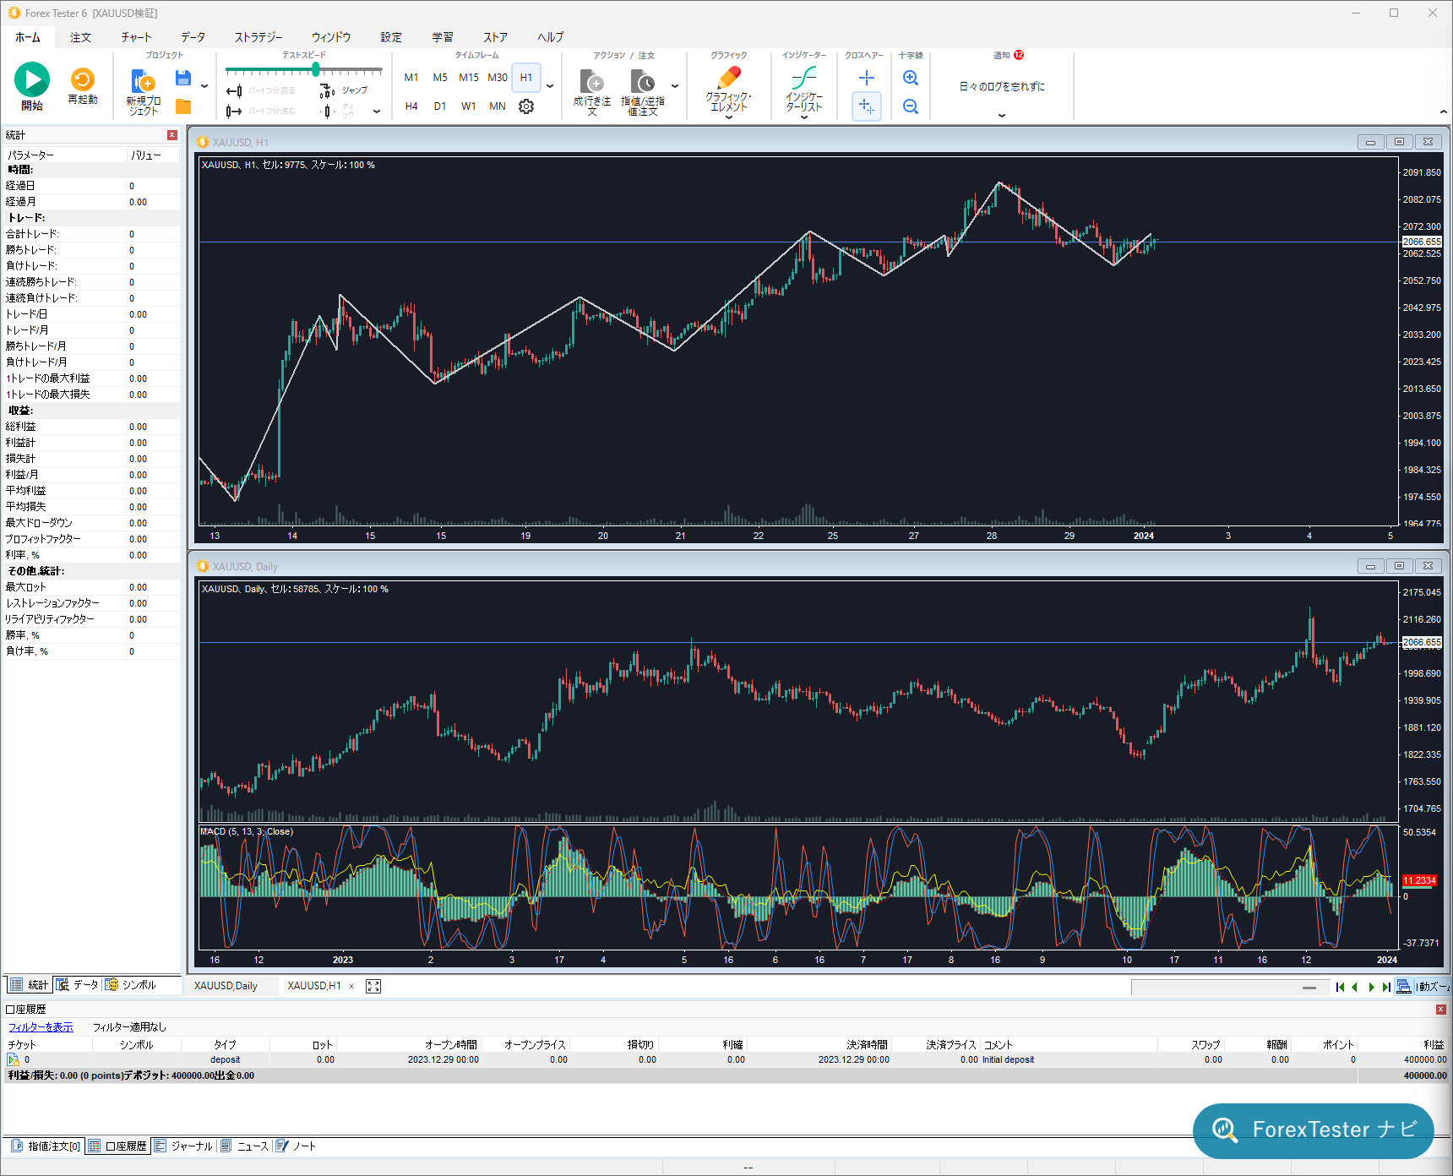The height and width of the screenshot is (1176, 1453).
Task: Open the ForexTester ナビ button
Action: 1314,1130
